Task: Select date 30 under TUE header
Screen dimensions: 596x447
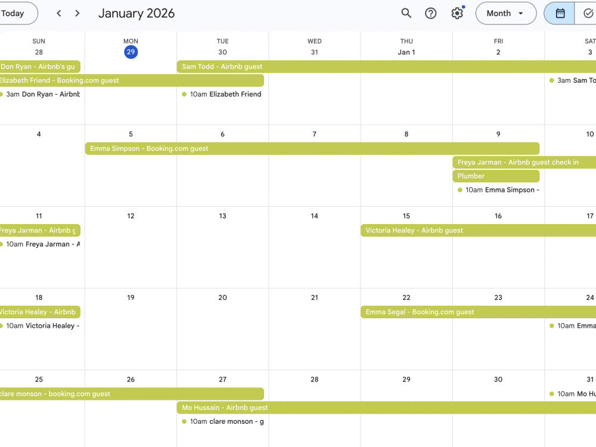Action: point(223,52)
